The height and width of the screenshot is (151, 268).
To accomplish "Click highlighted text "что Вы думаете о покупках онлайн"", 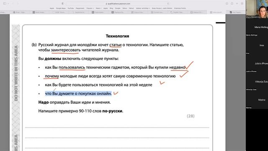I will pyautogui.click(x=78, y=94).
